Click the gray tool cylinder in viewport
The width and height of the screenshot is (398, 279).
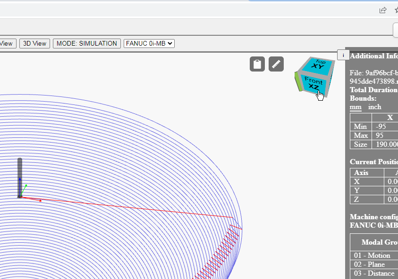point(19,177)
